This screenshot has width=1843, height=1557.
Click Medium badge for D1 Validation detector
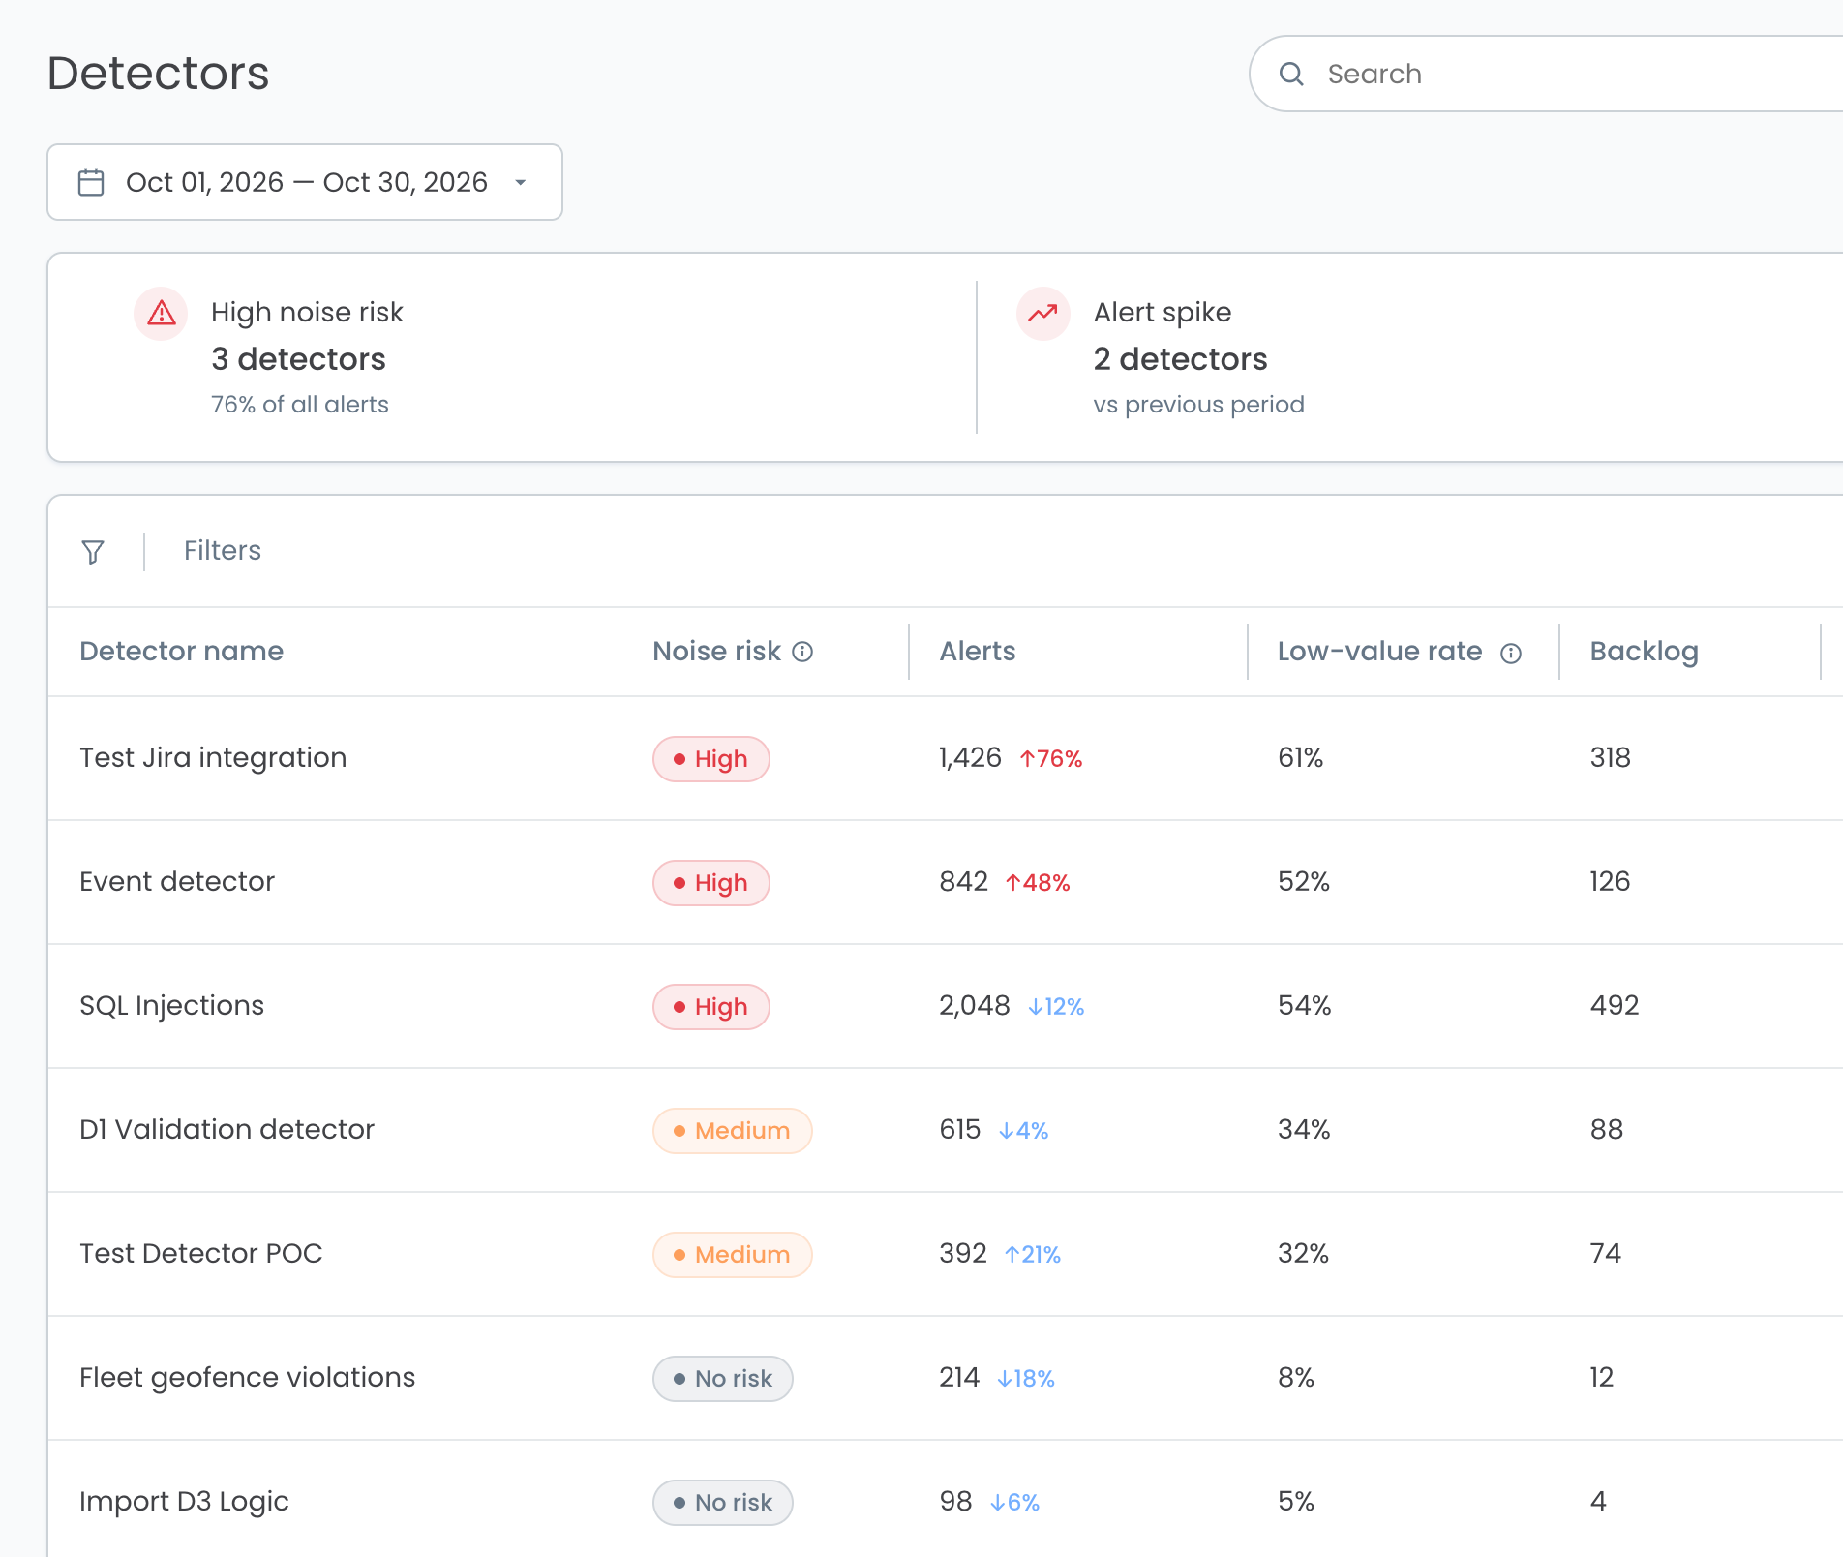[733, 1131]
